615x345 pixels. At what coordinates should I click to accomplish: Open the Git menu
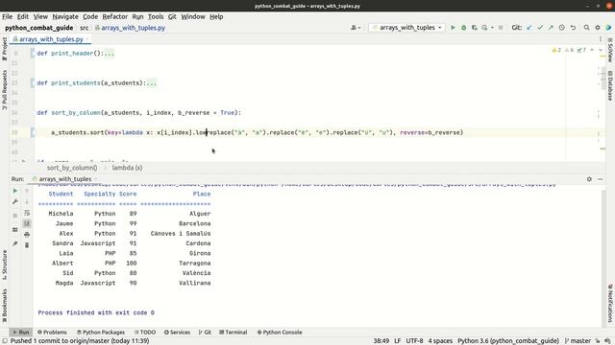(172, 17)
